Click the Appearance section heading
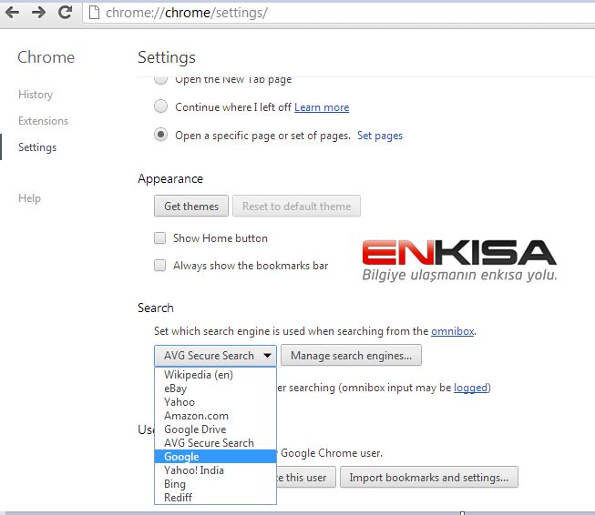 (x=170, y=178)
